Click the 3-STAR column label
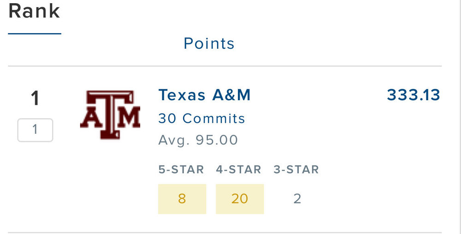461x234 pixels. (x=296, y=170)
